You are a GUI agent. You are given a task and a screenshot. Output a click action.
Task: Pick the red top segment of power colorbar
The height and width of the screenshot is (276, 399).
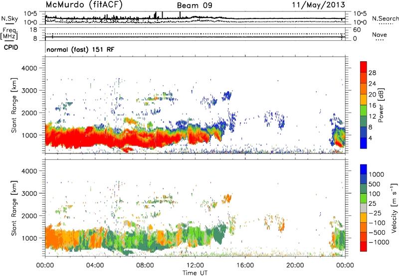tap(364, 67)
